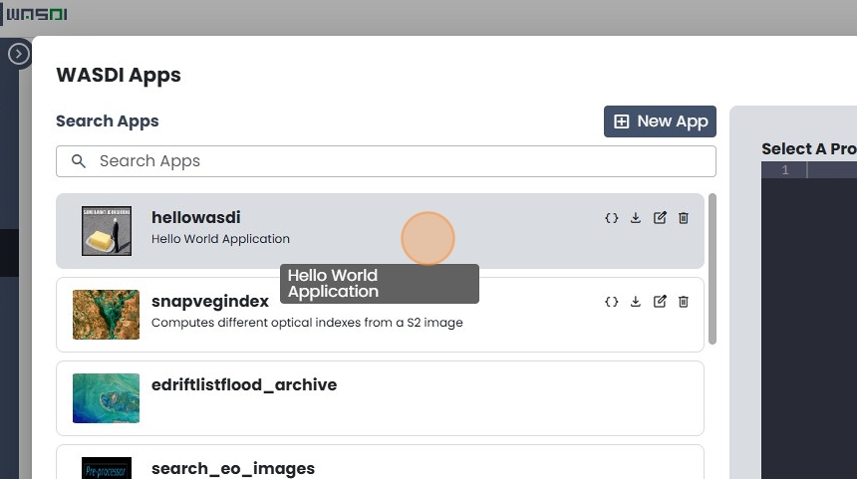This screenshot has width=857, height=479.
Task: Edit the snapvegindex app
Action: pyautogui.click(x=660, y=302)
